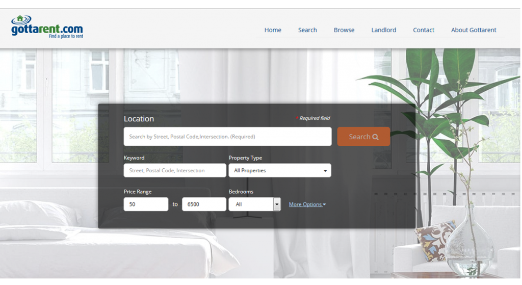Click the orange Search button

point(363,137)
